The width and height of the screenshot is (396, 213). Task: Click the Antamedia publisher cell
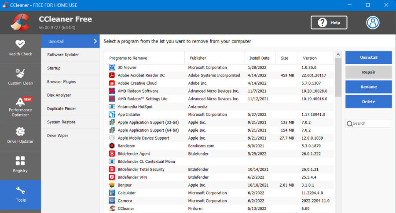click(x=198, y=107)
